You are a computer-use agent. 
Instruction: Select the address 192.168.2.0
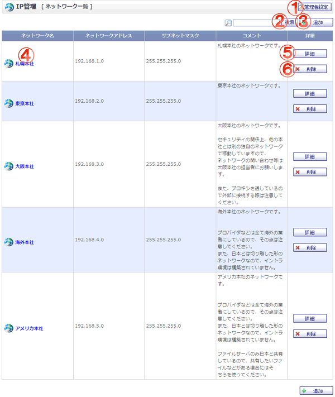coord(89,101)
